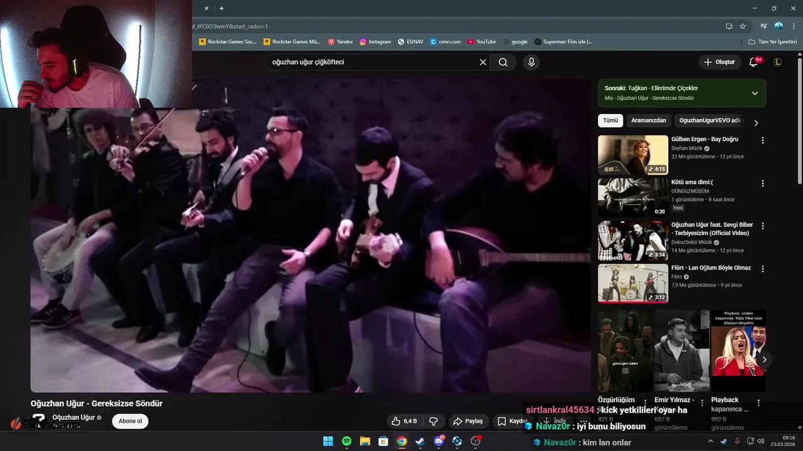Click the Paylaş share button
Viewport: 803px width, 451px height.
(468, 421)
